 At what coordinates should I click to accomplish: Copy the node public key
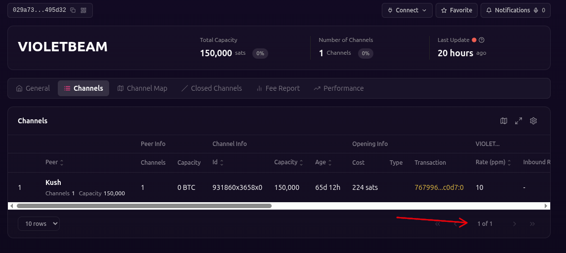[x=73, y=10]
